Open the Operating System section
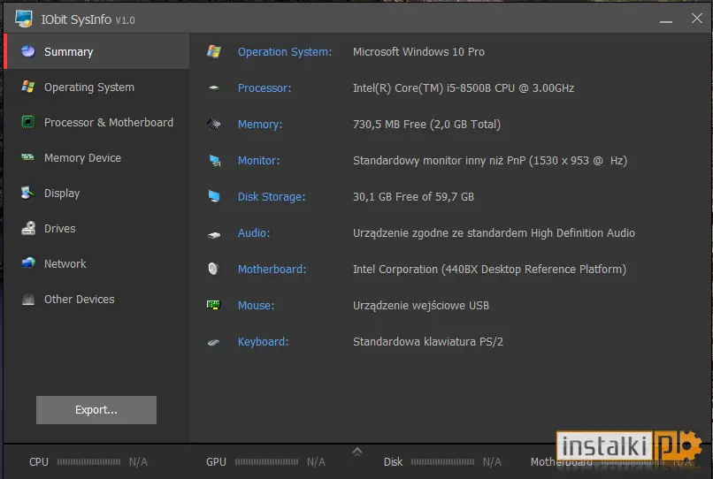This screenshot has height=479, width=713. (x=96, y=87)
